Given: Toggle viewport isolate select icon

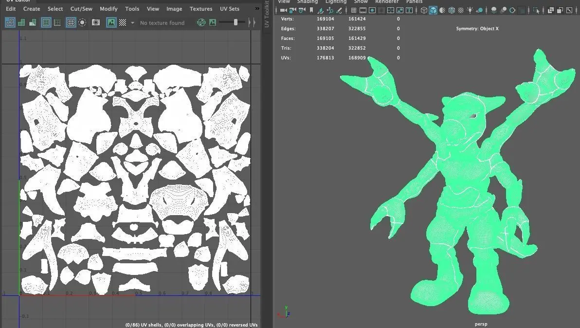Looking at the screenshot, I should 536,10.
